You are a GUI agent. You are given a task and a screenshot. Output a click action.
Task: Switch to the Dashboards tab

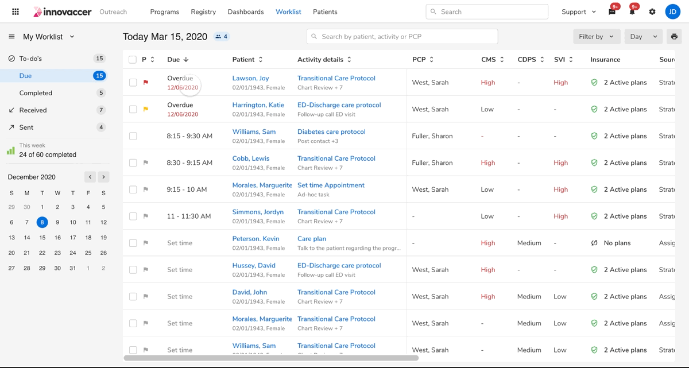tap(246, 11)
